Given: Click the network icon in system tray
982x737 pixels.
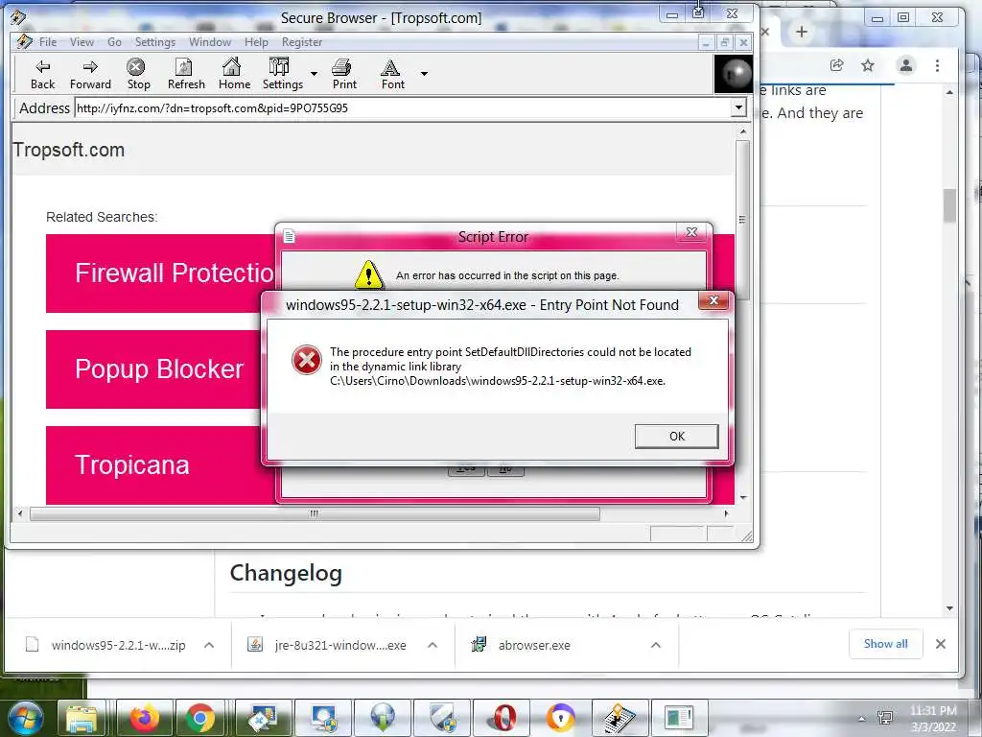Looking at the screenshot, I should 885,717.
